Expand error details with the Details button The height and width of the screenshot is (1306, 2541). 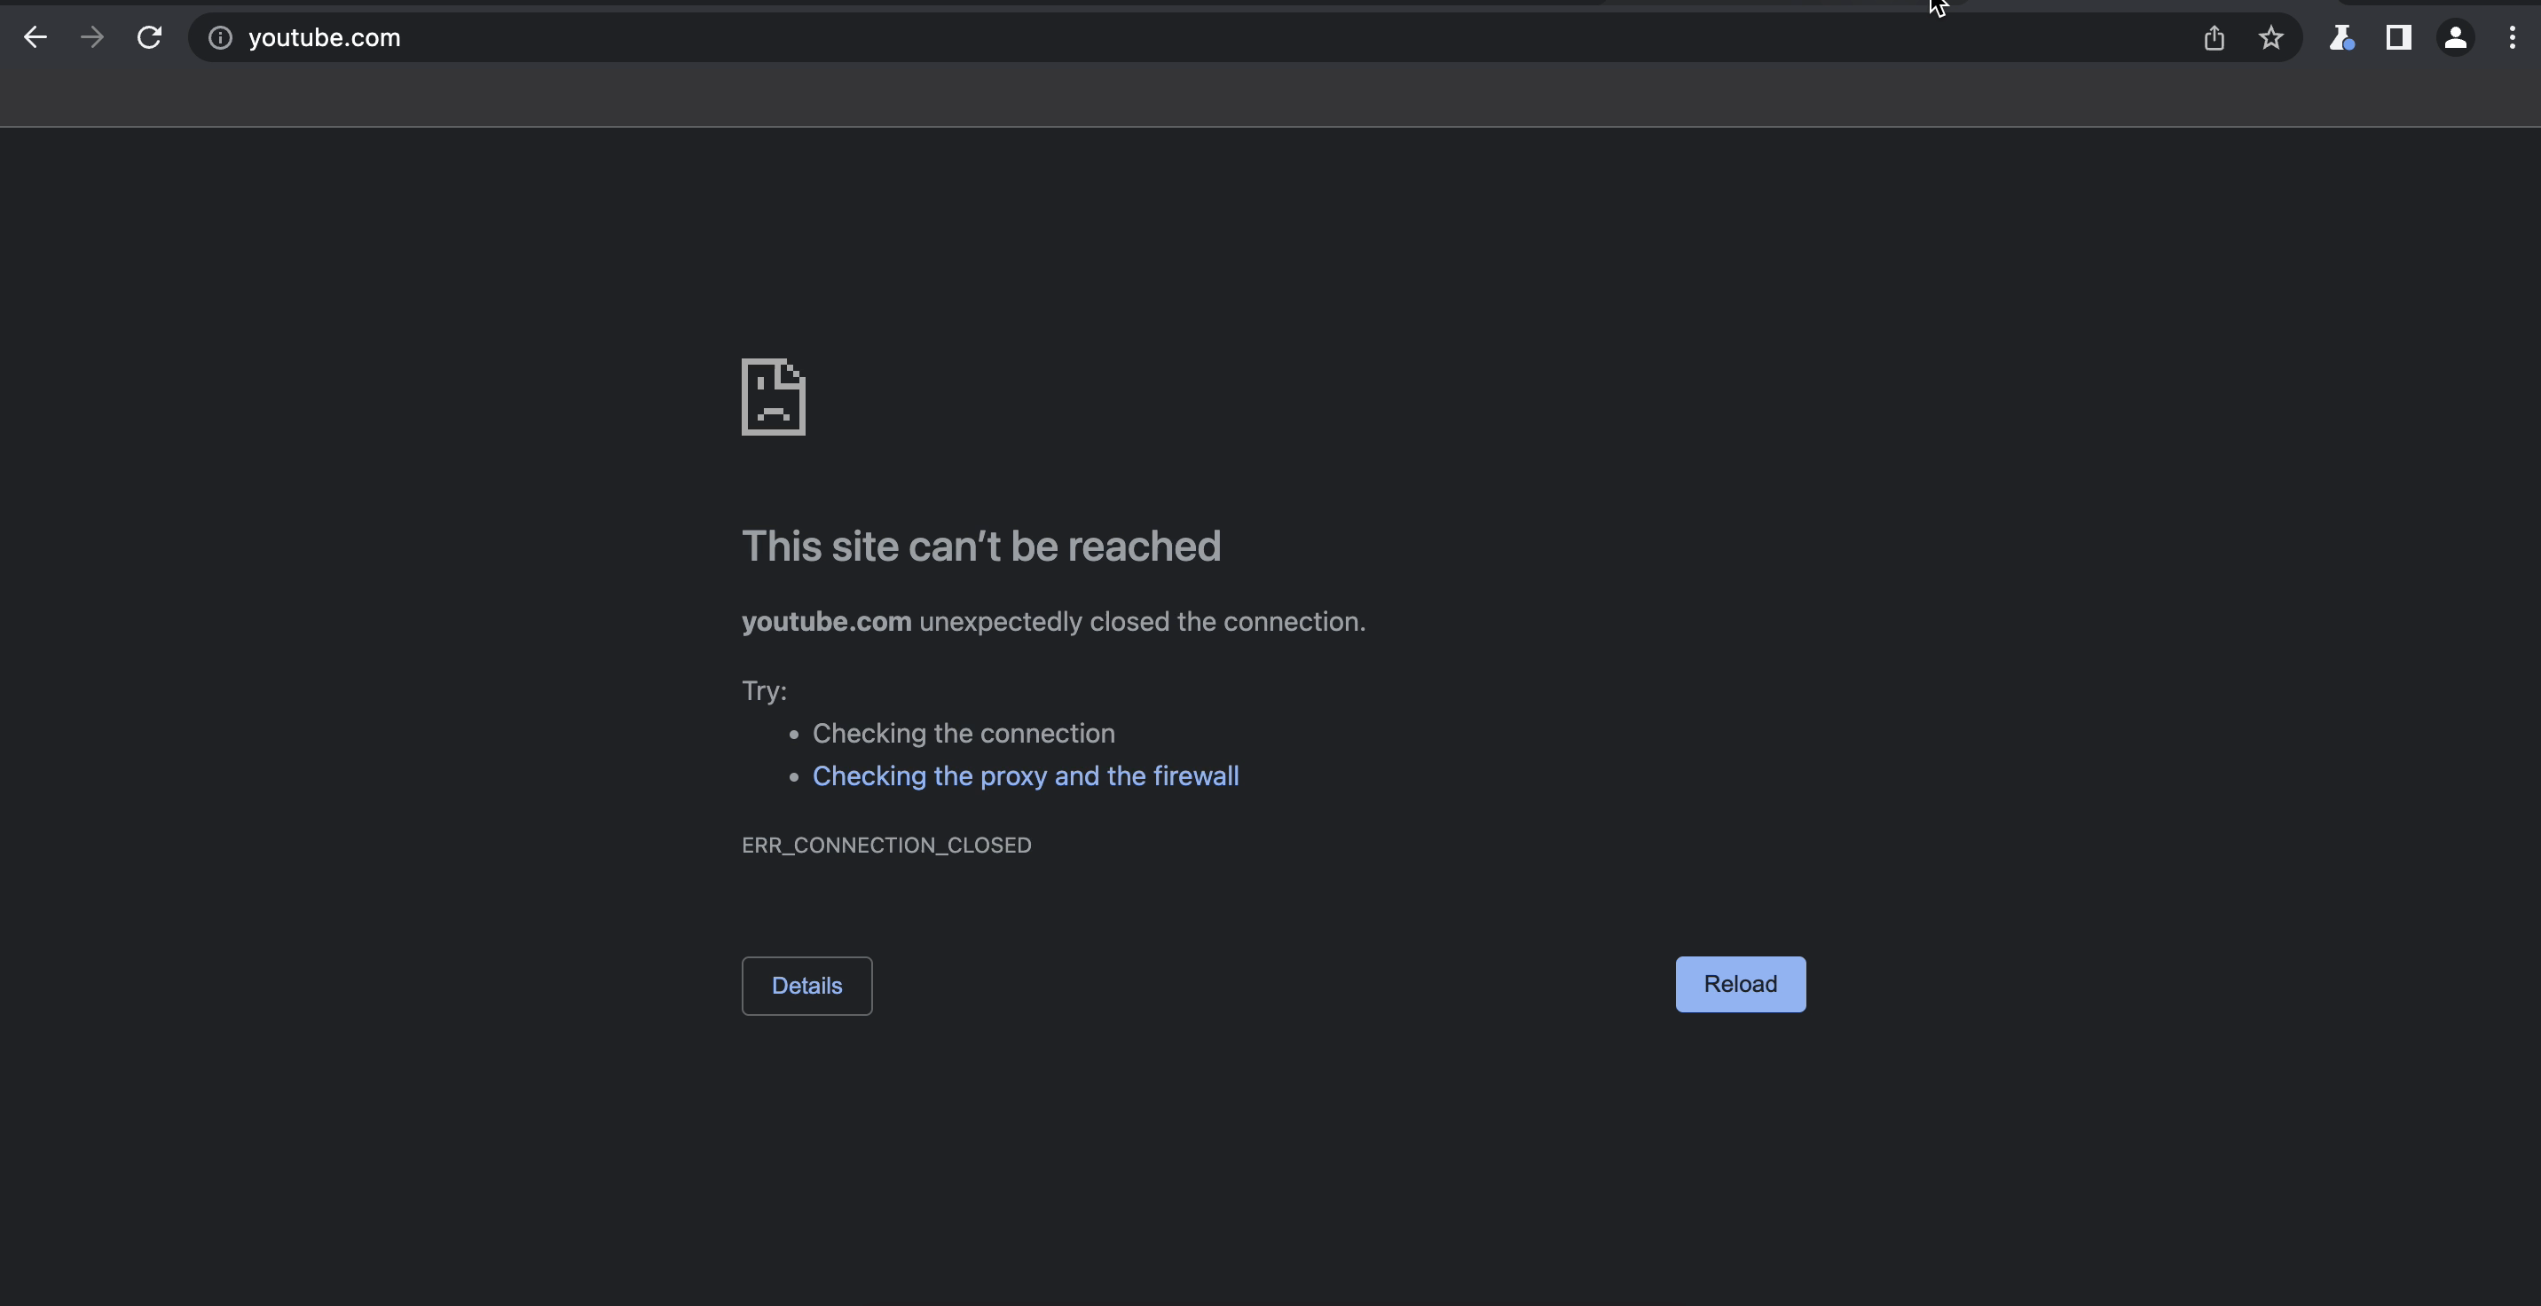806,986
